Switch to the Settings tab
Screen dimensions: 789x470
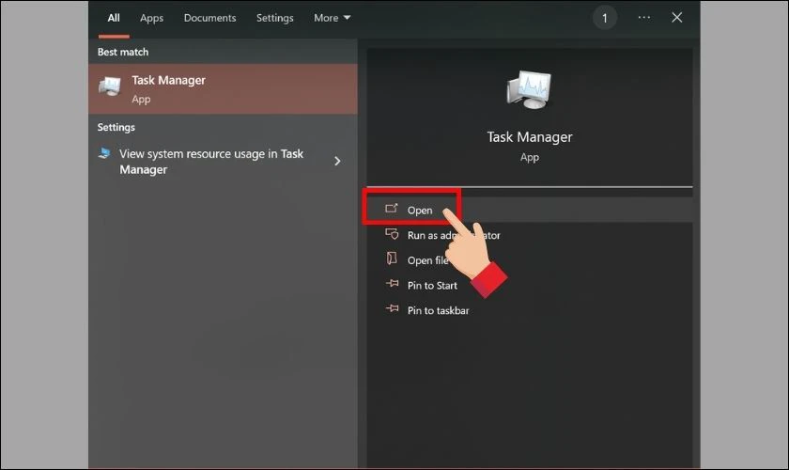(274, 18)
